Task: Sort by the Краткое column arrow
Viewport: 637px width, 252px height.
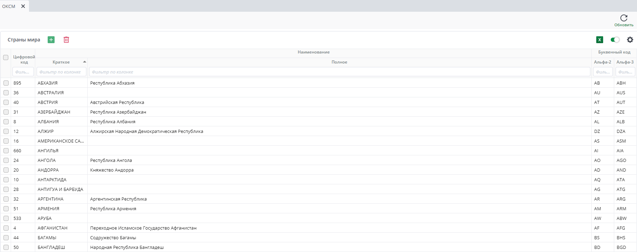Action: tap(84, 62)
